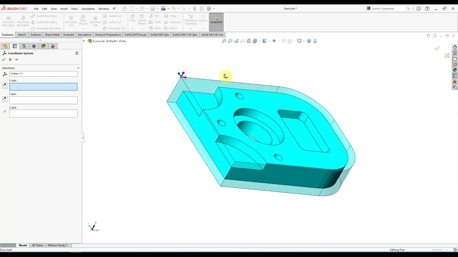The height and width of the screenshot is (257, 458).
Task: Switch to the Sketch tab
Action: [x=22, y=35]
